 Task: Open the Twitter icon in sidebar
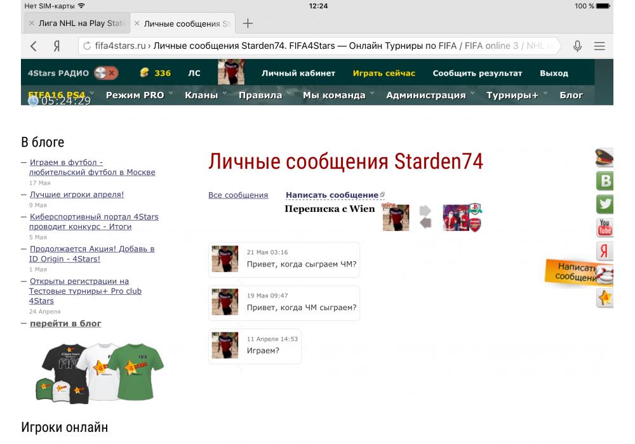(x=605, y=204)
